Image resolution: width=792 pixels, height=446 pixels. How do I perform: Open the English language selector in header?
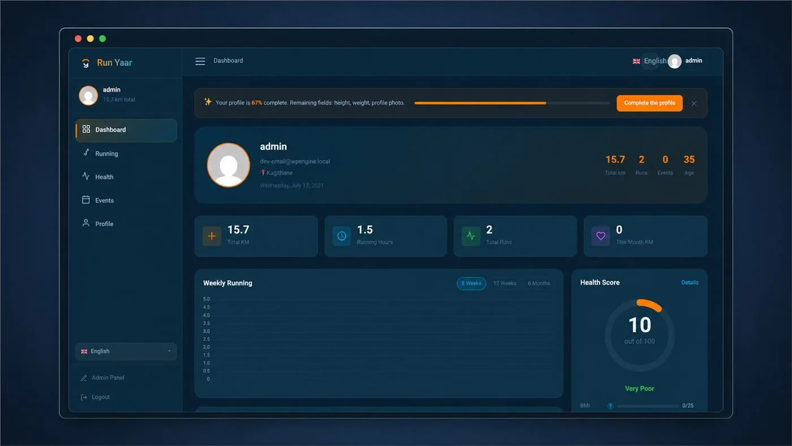tap(649, 61)
